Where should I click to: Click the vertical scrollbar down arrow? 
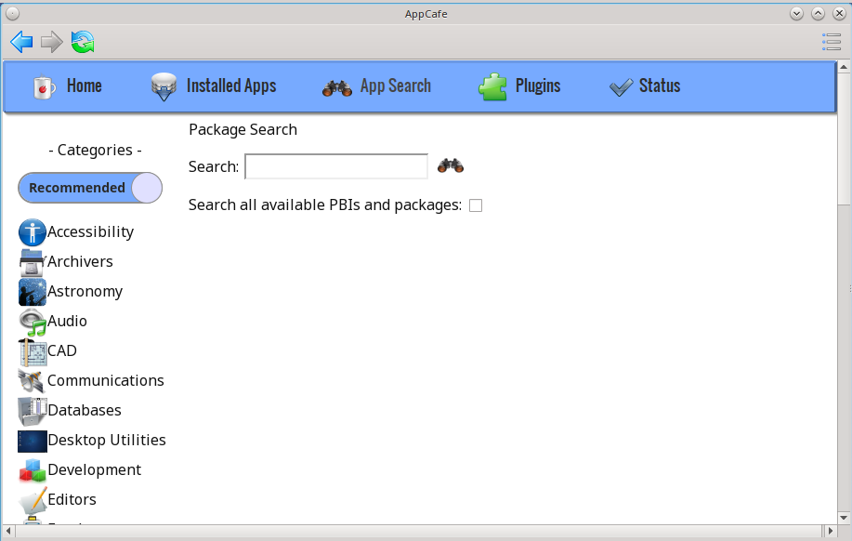point(844,518)
